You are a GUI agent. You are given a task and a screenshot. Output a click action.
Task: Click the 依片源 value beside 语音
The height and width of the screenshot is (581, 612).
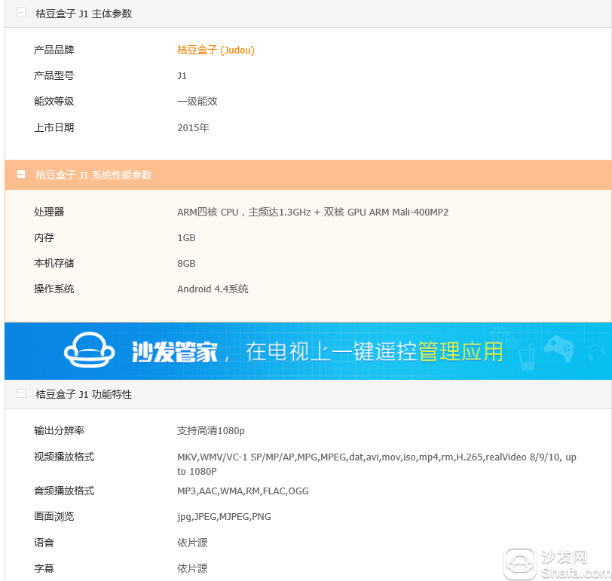coord(192,543)
